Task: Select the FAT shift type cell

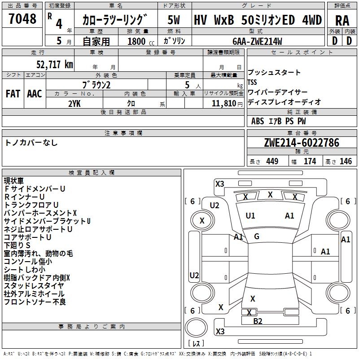Action: [13, 94]
